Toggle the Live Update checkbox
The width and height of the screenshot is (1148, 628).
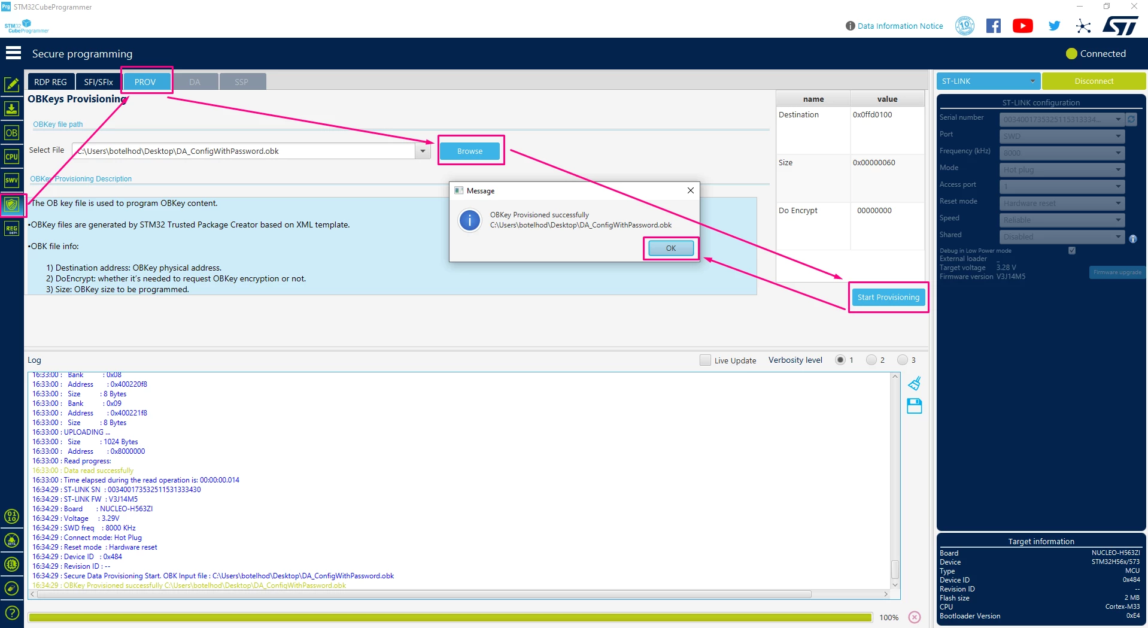click(x=705, y=360)
